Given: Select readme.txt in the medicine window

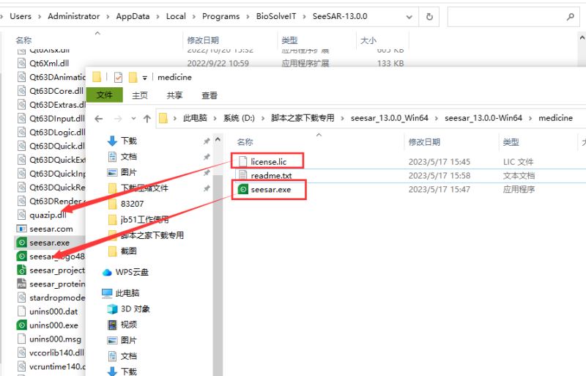Looking at the screenshot, I should click(x=271, y=175).
